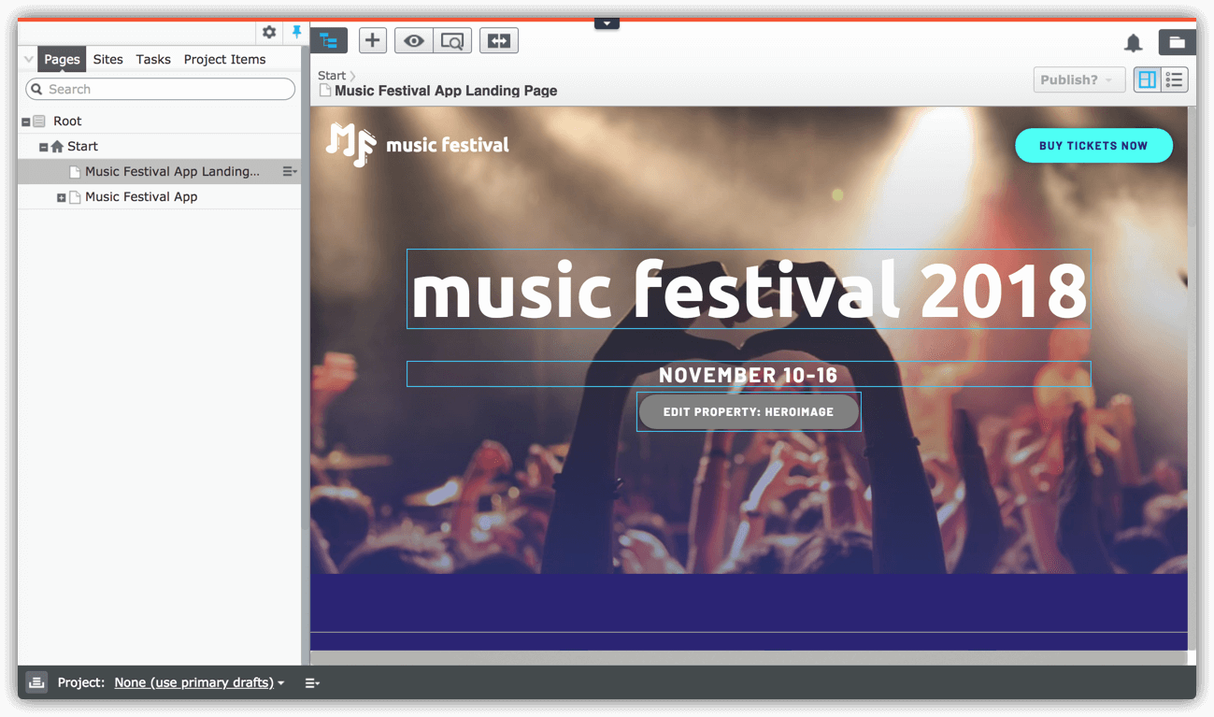Click the Buy Tickets Now button
The width and height of the screenshot is (1214, 717).
(x=1093, y=146)
